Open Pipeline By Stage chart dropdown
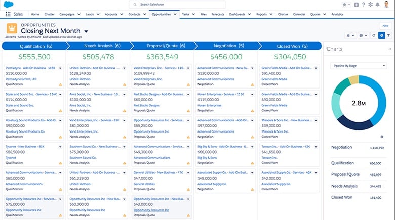The image size is (395, 220). (x=359, y=66)
